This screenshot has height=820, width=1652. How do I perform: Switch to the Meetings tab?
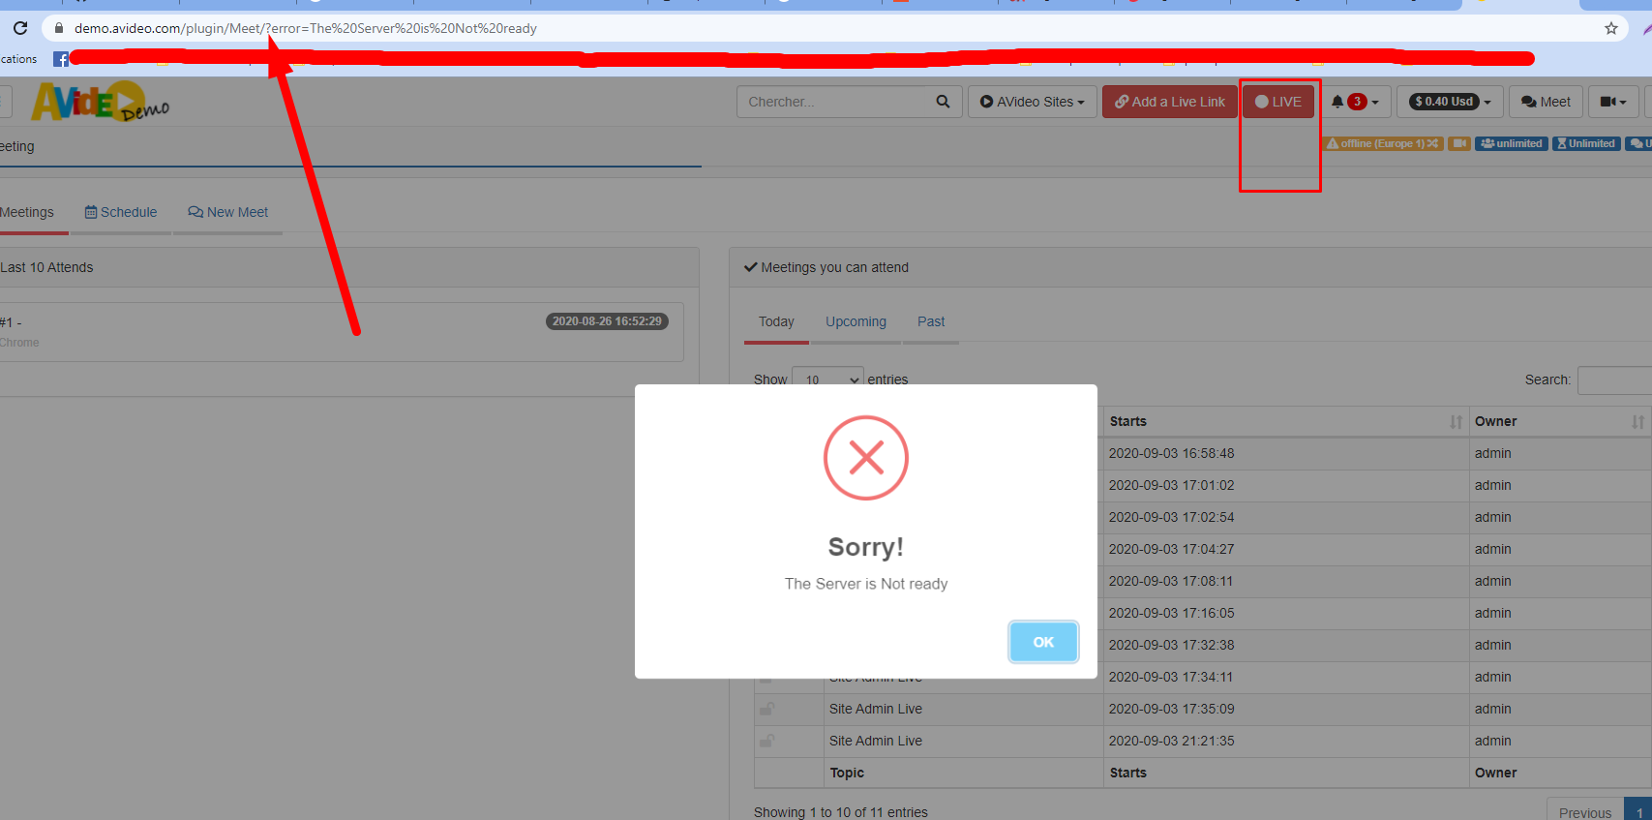coord(27,212)
